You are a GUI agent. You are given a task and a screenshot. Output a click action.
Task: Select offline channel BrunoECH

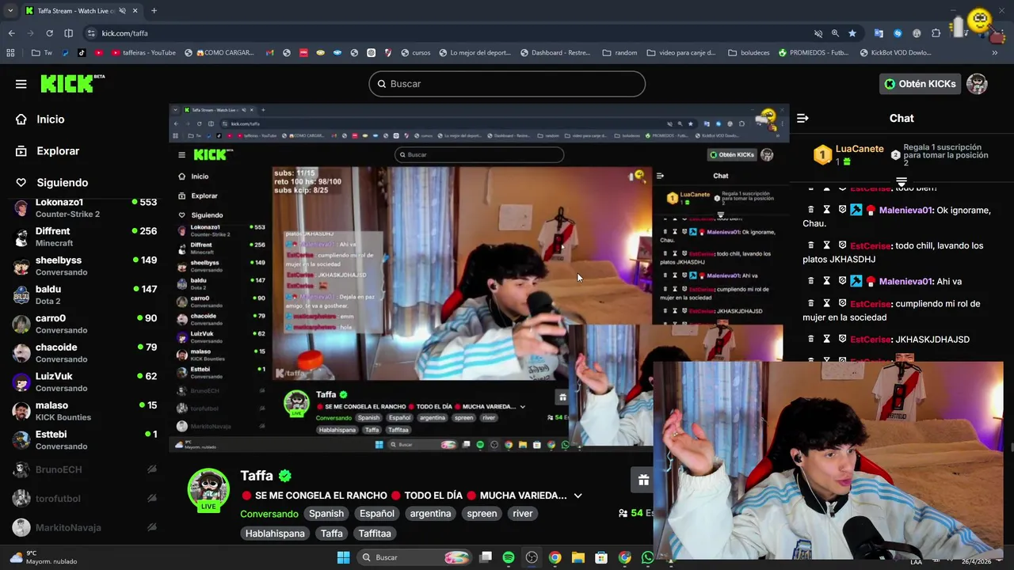[x=85, y=469]
